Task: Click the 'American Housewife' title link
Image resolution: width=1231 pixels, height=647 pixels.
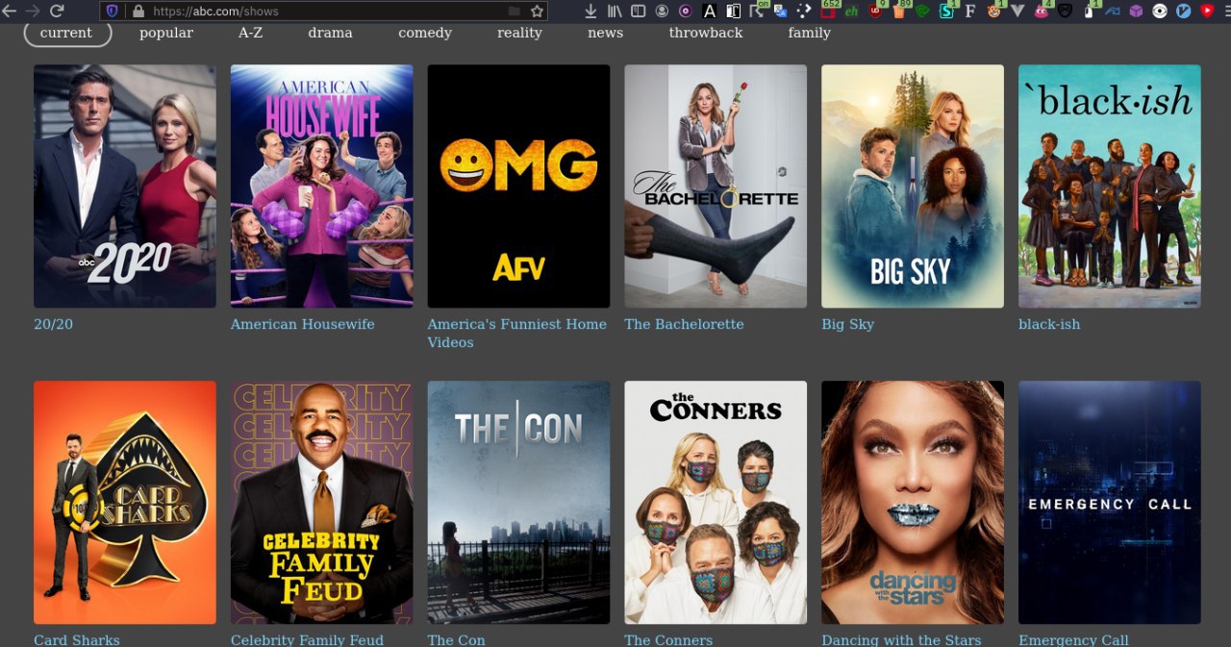Action: pyautogui.click(x=303, y=325)
